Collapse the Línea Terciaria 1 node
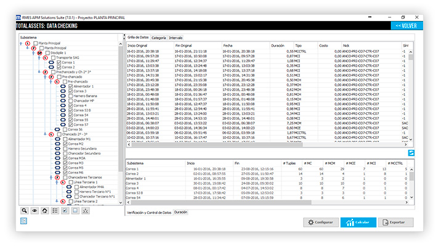 57,182
